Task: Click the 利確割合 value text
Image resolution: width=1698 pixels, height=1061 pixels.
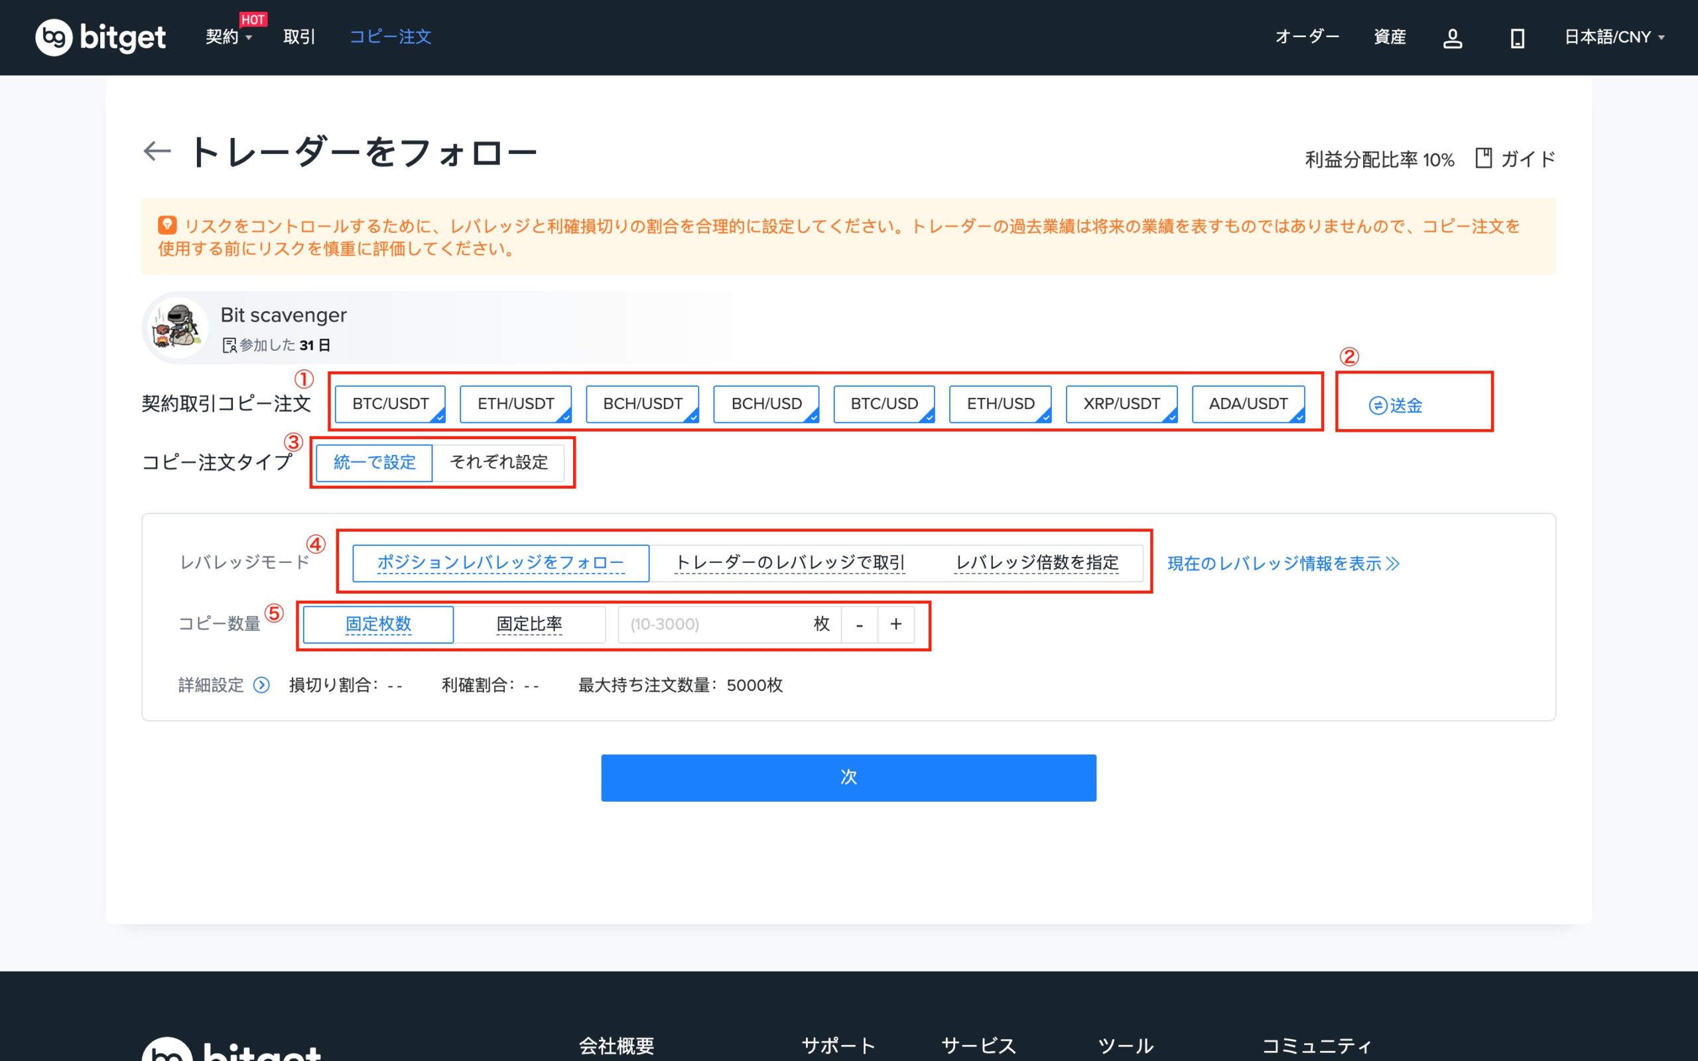Action: tap(490, 686)
